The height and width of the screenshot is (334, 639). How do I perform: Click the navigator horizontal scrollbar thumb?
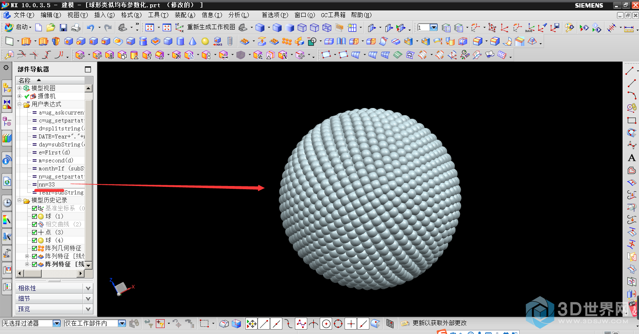pos(32,273)
